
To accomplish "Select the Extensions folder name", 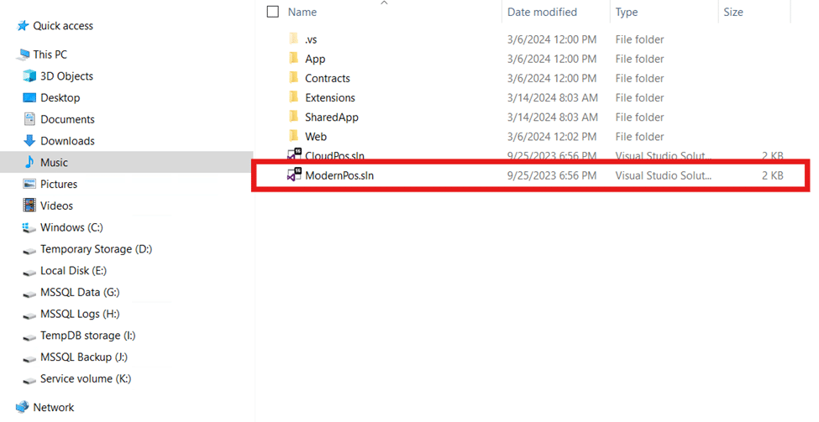I will 330,97.
